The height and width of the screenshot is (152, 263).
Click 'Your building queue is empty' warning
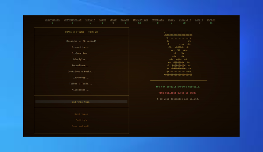(x=178, y=93)
